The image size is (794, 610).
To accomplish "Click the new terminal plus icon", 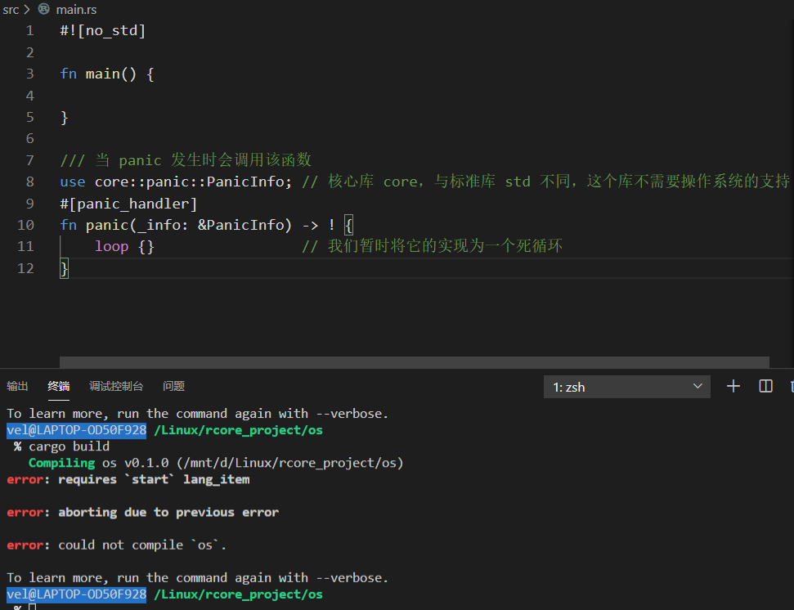I will pos(733,386).
